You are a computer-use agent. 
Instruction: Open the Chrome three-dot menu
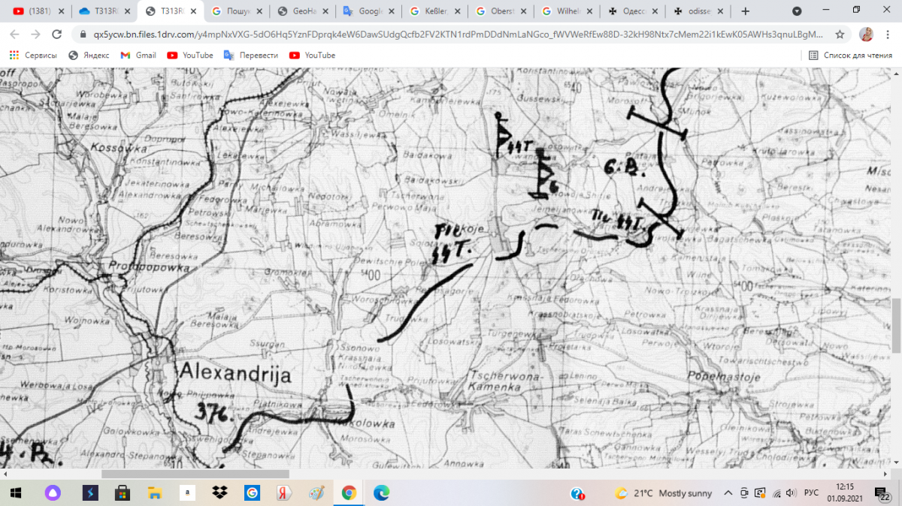click(x=888, y=35)
